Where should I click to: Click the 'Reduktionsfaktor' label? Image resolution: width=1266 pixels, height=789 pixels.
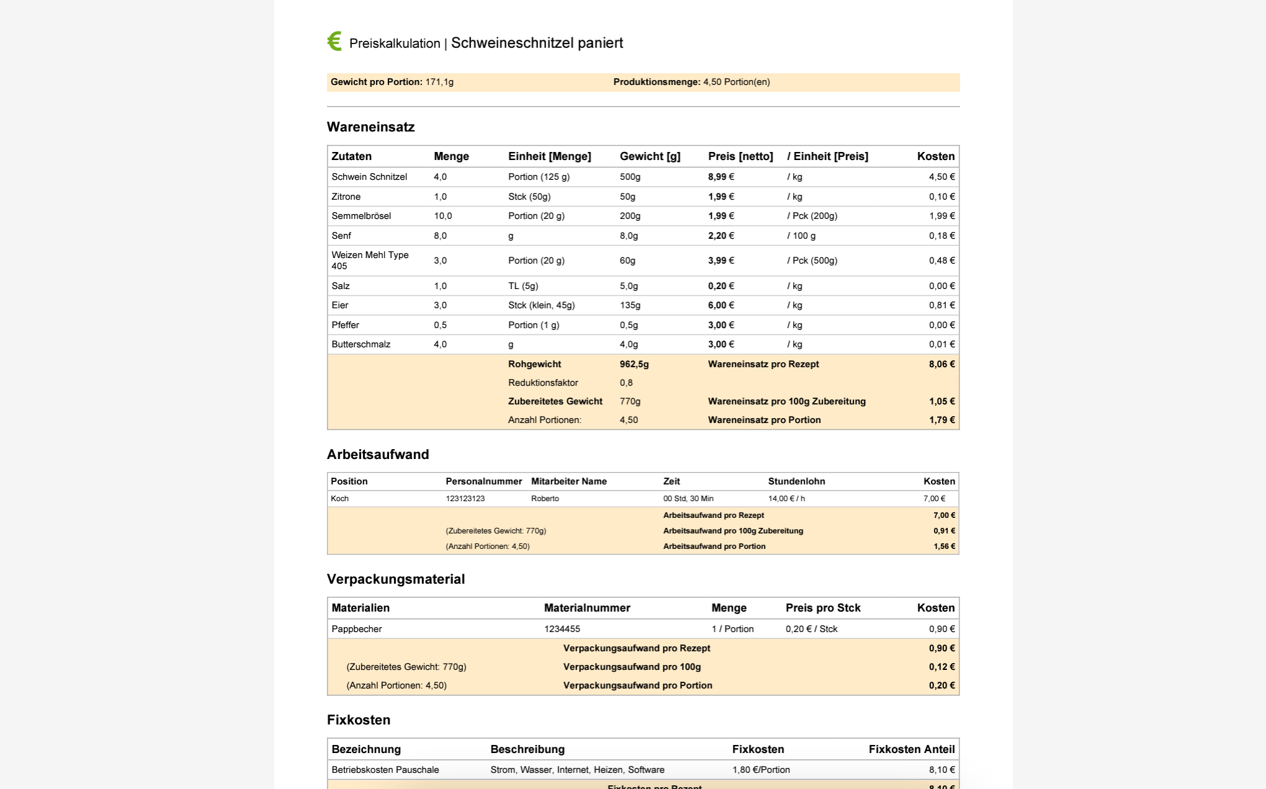[543, 383]
